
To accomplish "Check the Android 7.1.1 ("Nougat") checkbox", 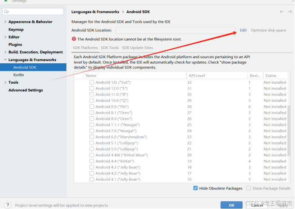I will tap(92, 125).
